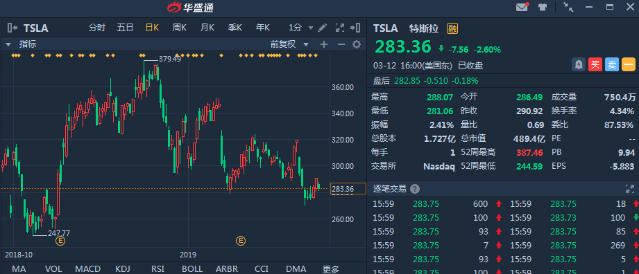This screenshot has width=639, height=274.
Task: Expand the 逐笔交易 panel fullscreen
Action: coord(629,189)
